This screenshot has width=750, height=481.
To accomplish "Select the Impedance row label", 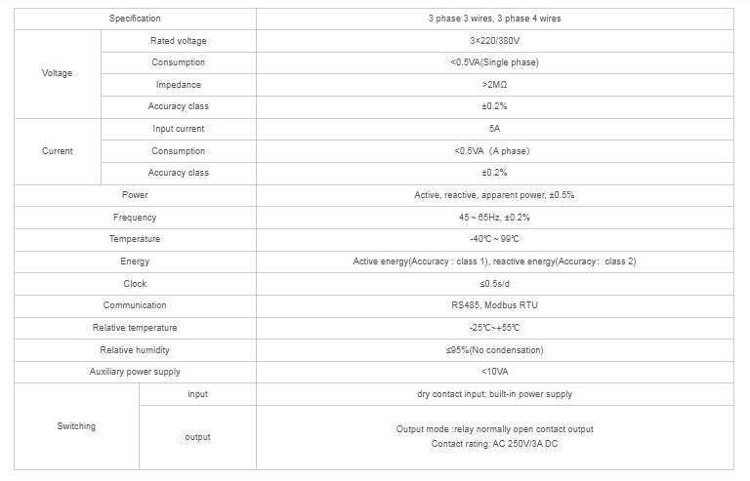I will [178, 85].
